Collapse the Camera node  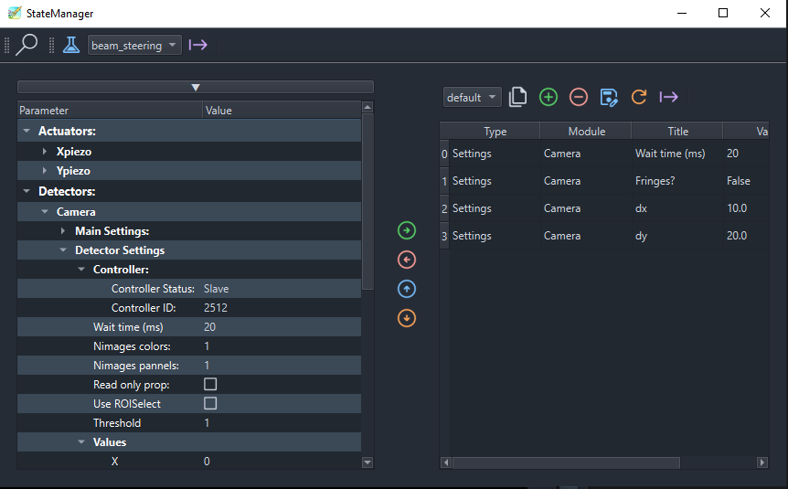[x=45, y=211]
